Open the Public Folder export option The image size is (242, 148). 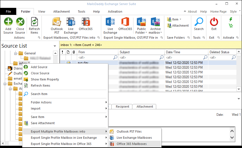[141, 26]
